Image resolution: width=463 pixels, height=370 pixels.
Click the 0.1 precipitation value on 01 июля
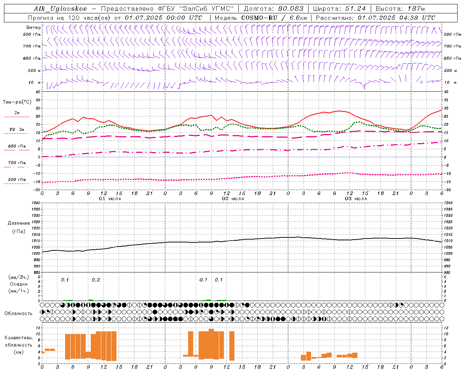(65, 280)
